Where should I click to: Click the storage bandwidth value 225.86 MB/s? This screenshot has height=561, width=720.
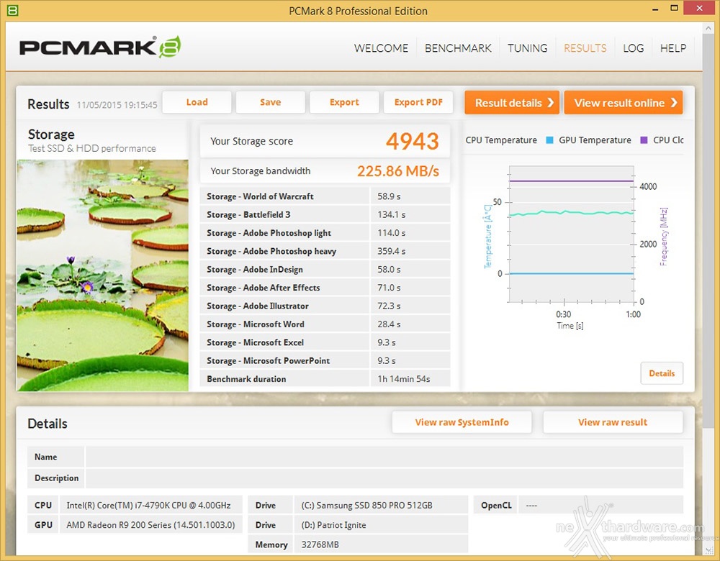point(398,171)
